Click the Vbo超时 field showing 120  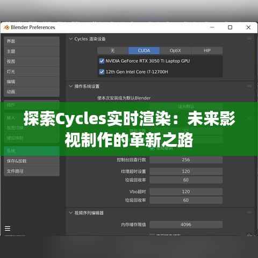point(186,191)
